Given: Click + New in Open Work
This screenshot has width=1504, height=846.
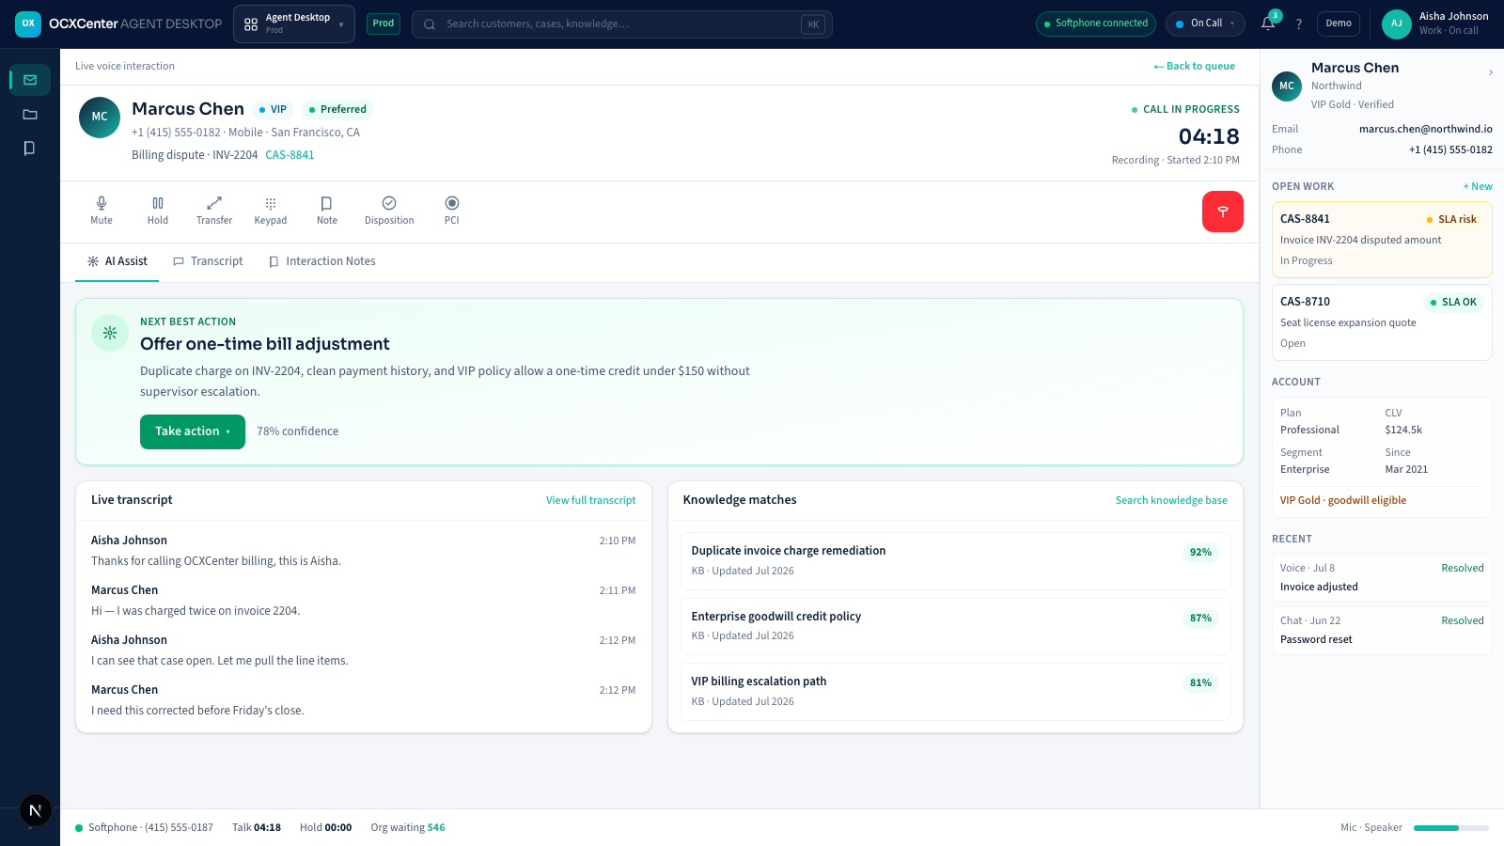Looking at the screenshot, I should pyautogui.click(x=1478, y=186).
